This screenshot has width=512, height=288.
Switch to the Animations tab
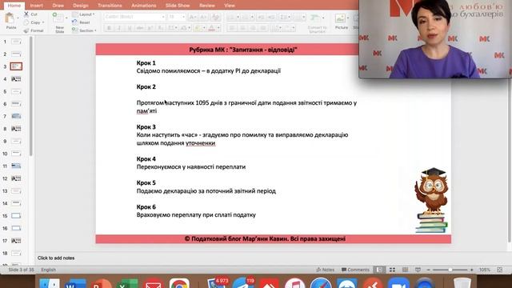[144, 6]
